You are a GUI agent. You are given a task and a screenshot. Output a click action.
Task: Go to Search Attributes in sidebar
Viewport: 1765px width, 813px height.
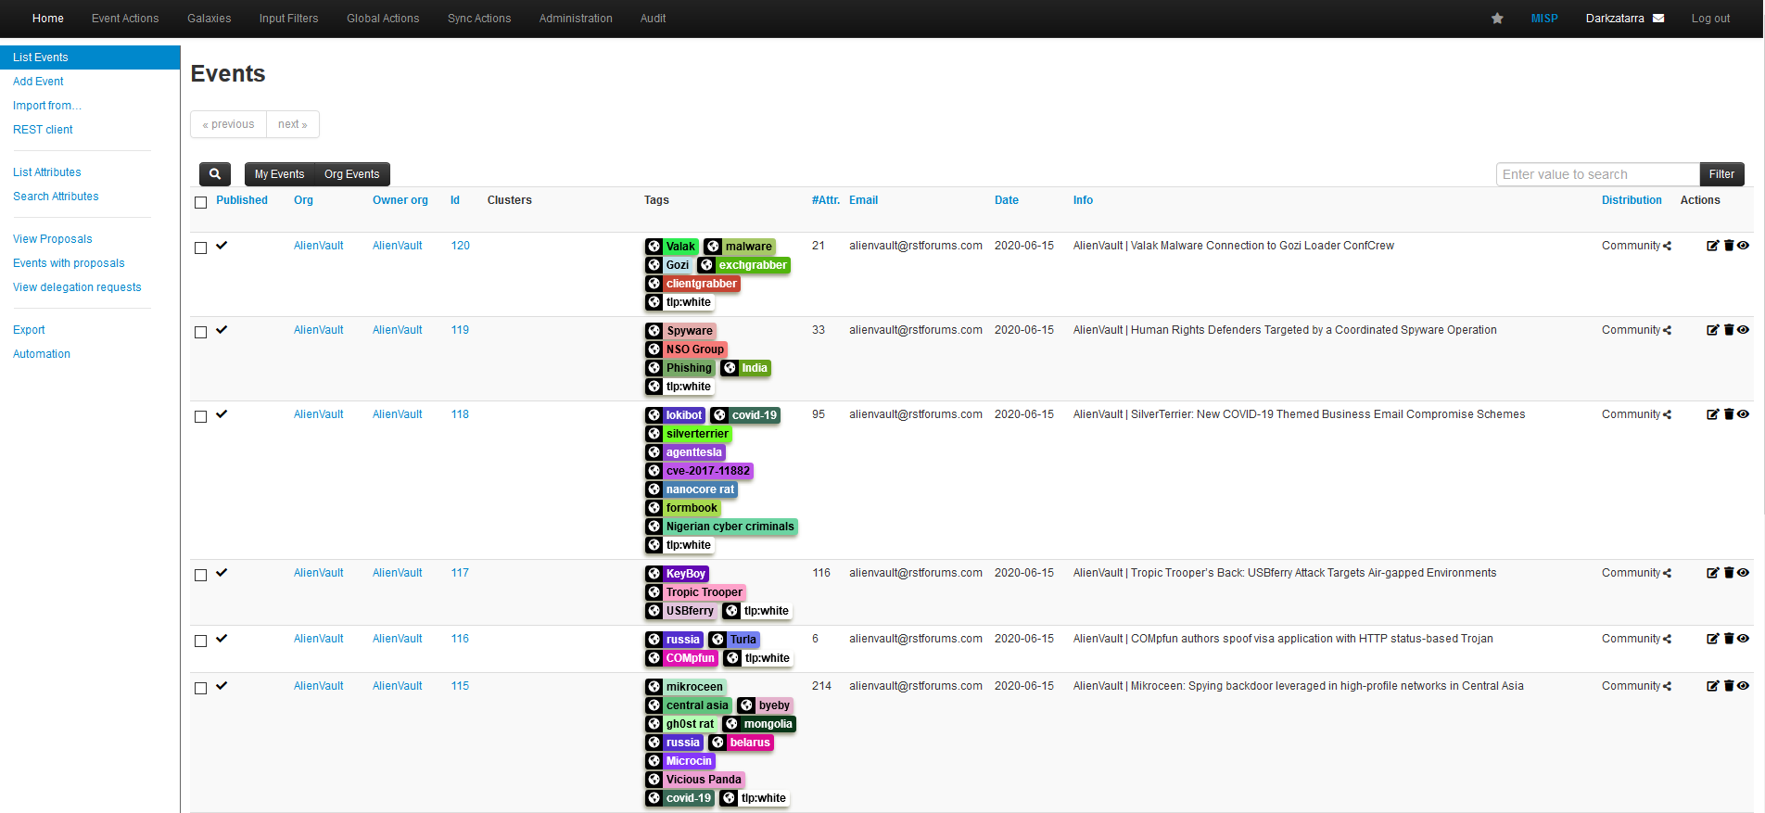coord(56,197)
